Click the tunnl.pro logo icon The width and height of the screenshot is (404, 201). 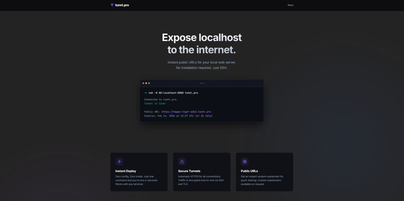[x=112, y=5]
